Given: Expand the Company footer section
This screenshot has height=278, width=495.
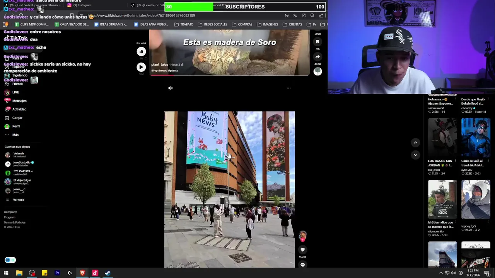Looking at the screenshot, I should [10, 212].
